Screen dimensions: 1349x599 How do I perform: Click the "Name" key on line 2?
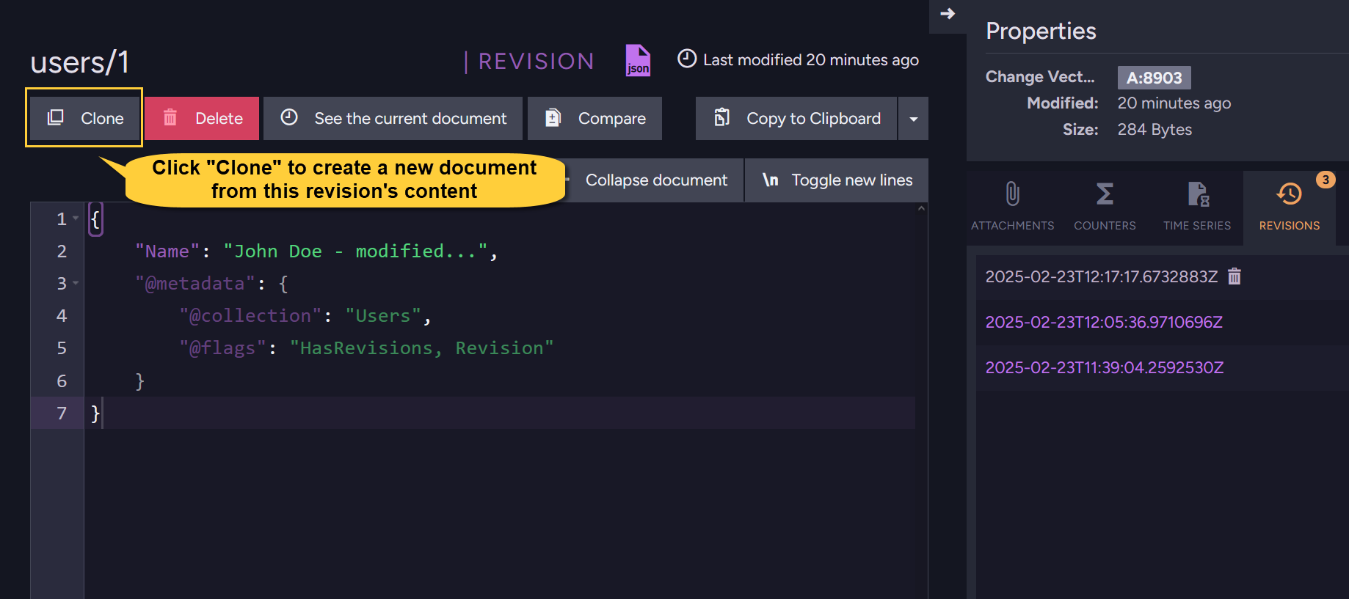click(x=167, y=251)
